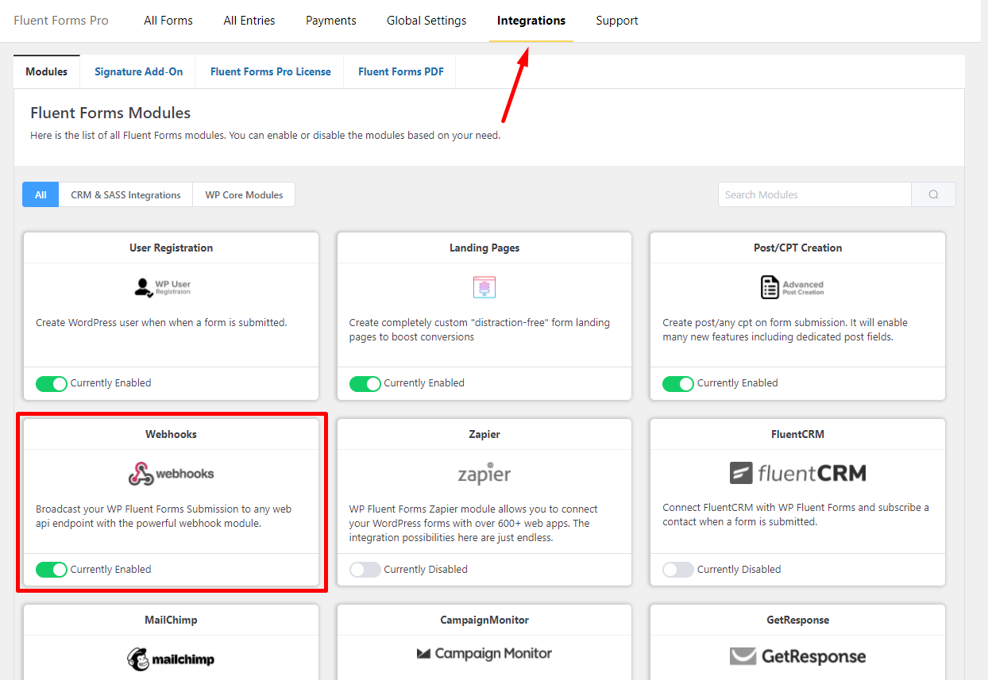988x680 pixels.
Task: Turn off the Webhooks module toggle
Action: click(52, 570)
